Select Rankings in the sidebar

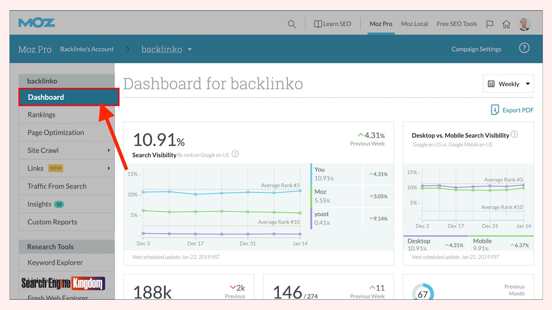pyautogui.click(x=67, y=115)
